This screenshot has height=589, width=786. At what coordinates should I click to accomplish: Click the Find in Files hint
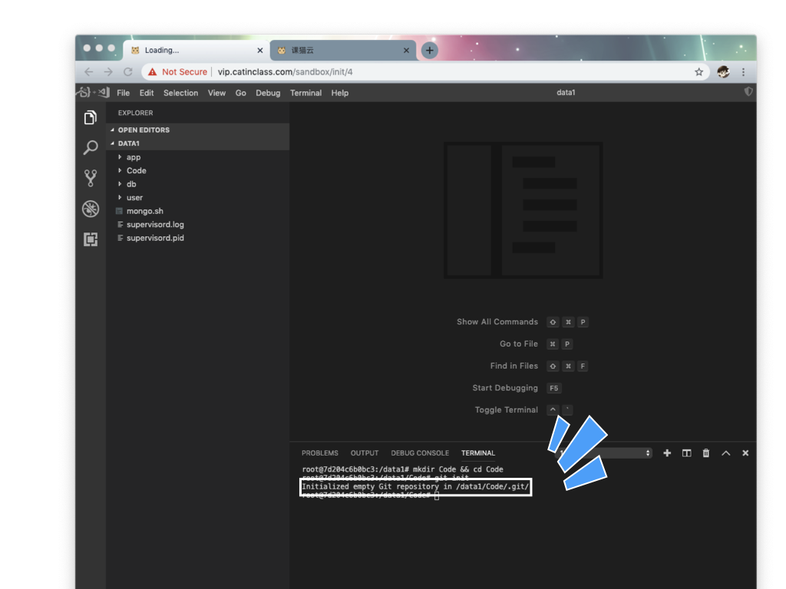pos(514,366)
